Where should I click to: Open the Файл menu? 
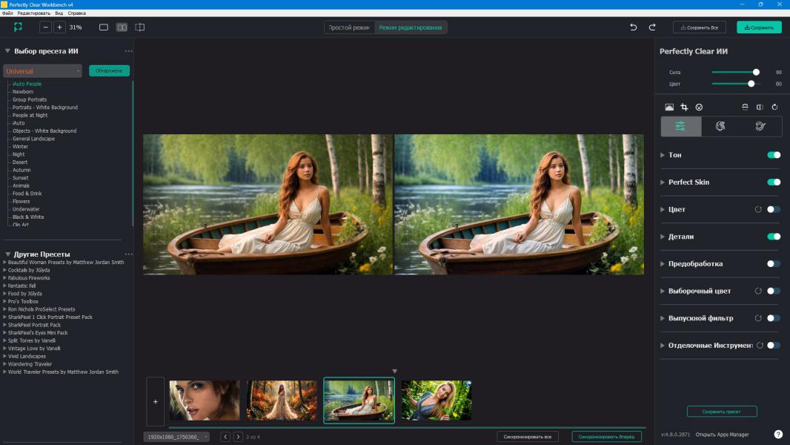click(x=7, y=13)
